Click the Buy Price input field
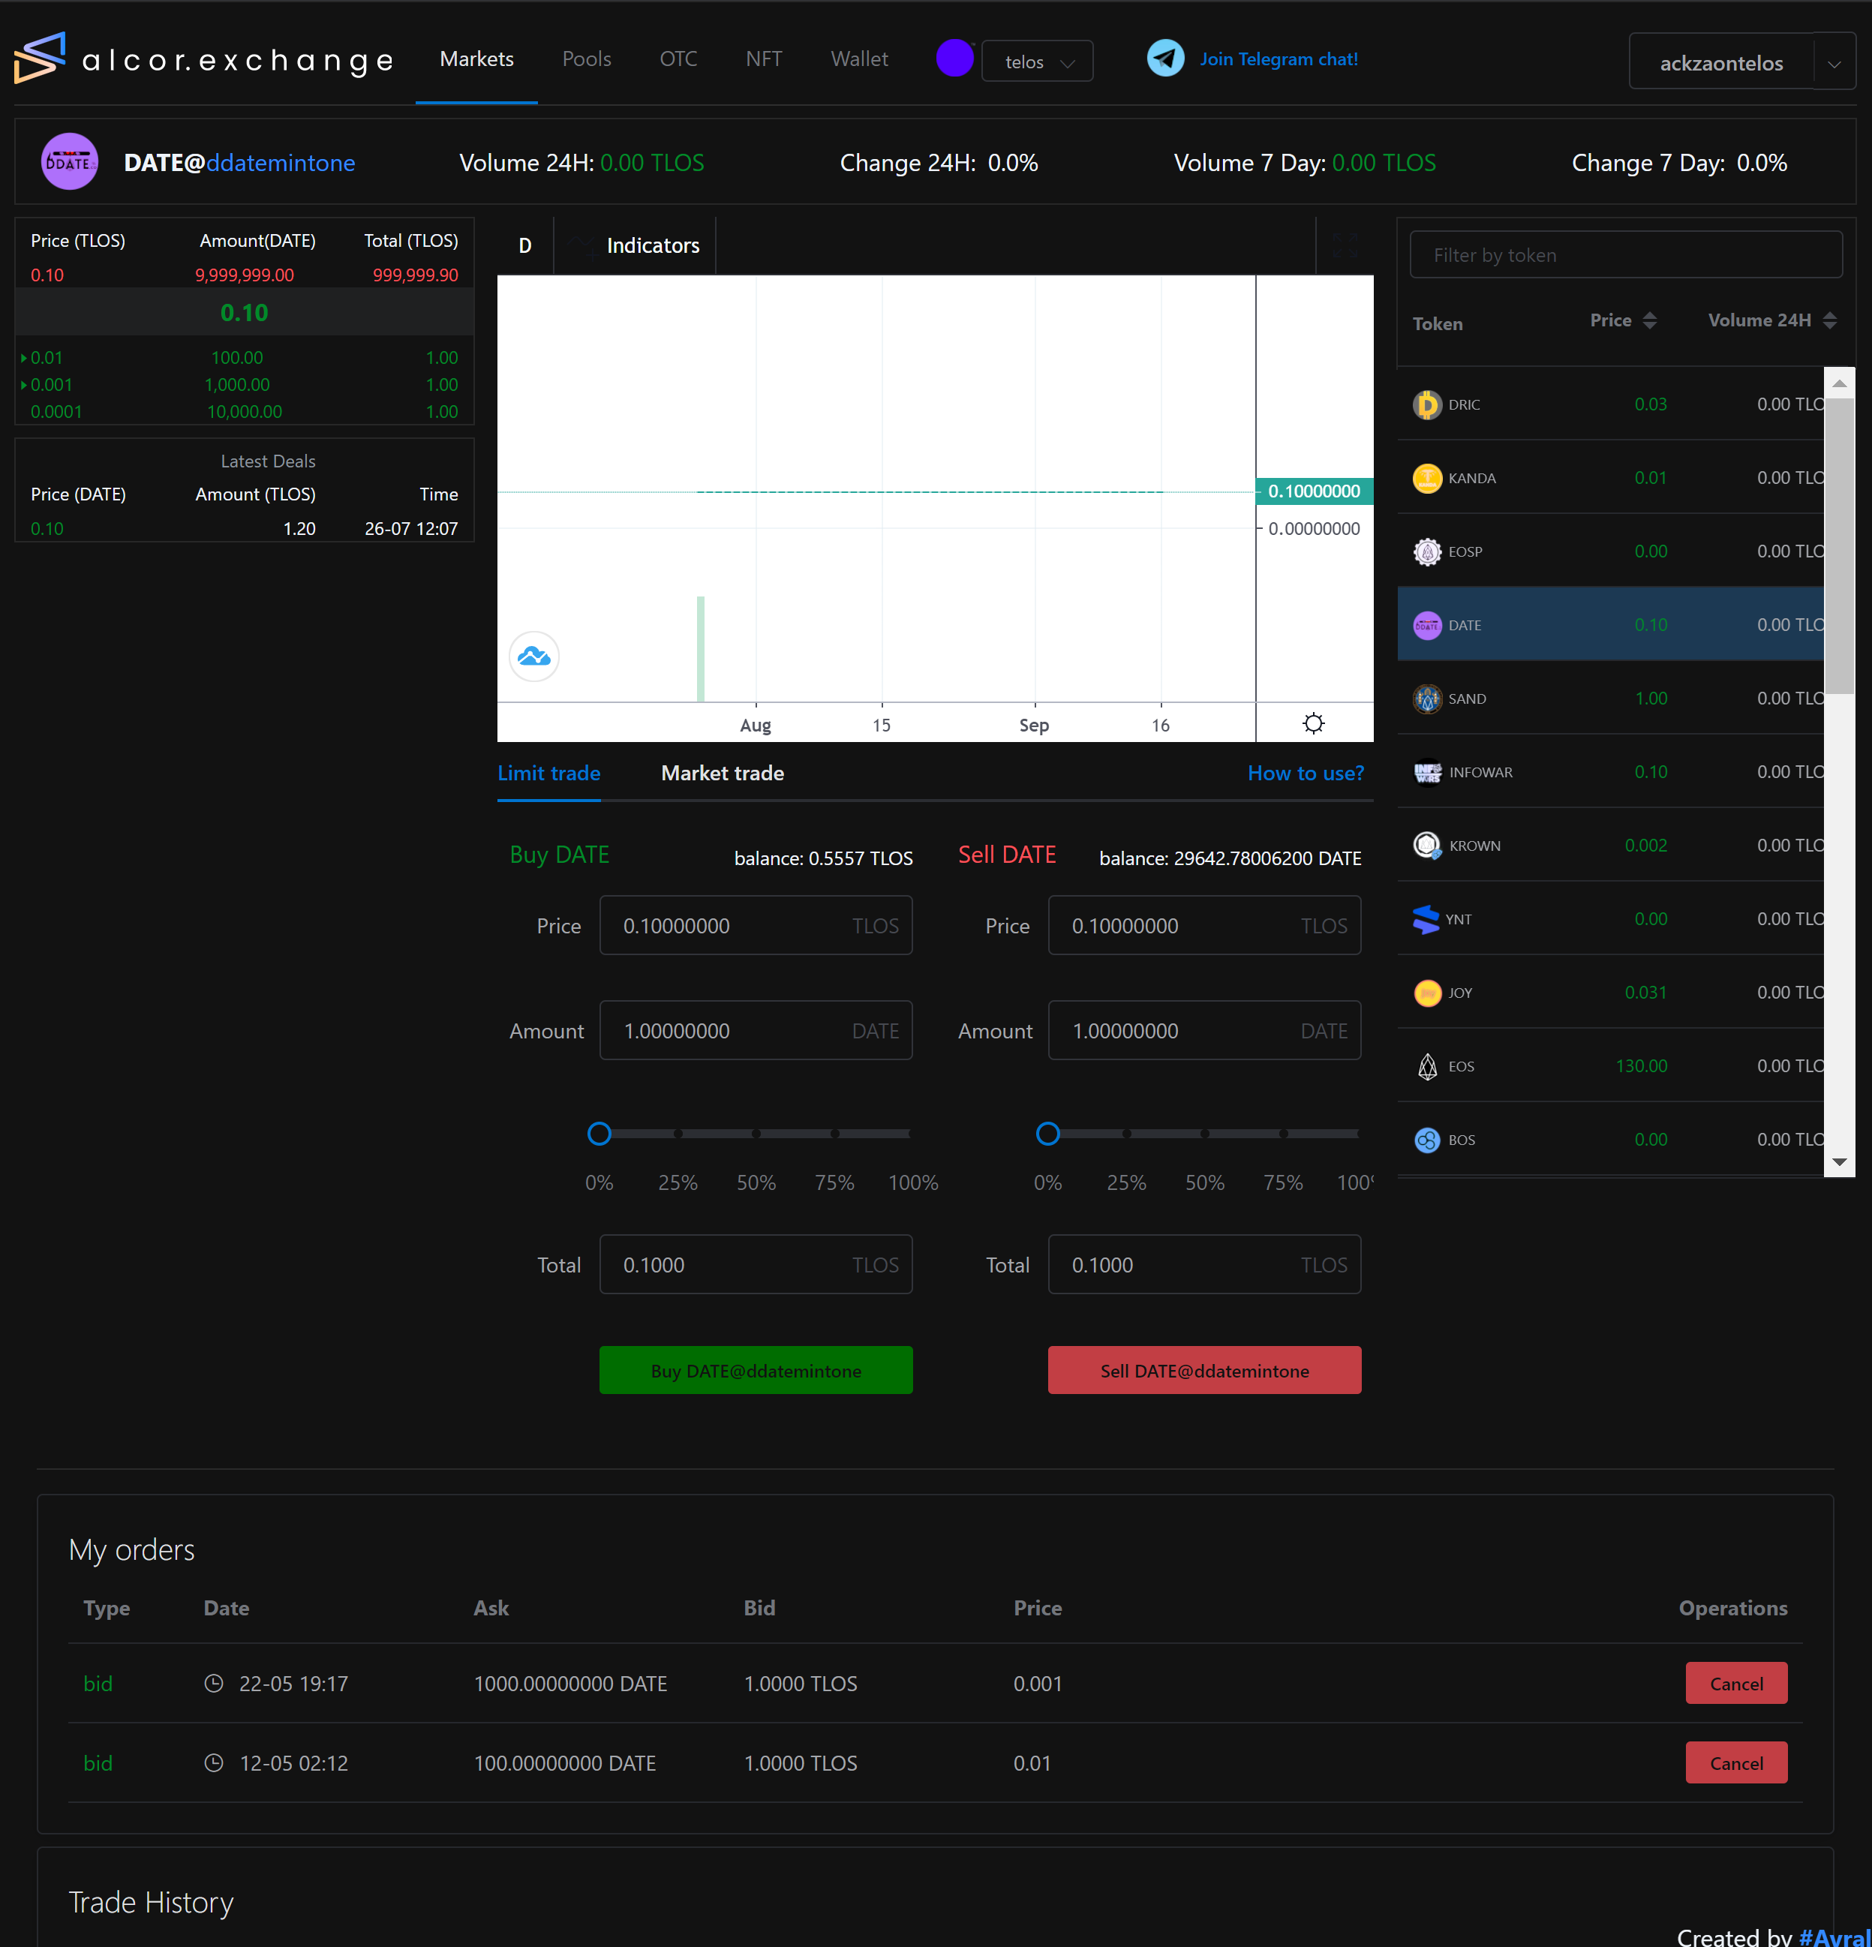 click(x=756, y=926)
